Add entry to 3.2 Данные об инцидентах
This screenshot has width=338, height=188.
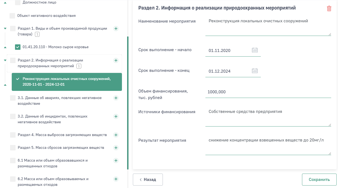click(116, 116)
